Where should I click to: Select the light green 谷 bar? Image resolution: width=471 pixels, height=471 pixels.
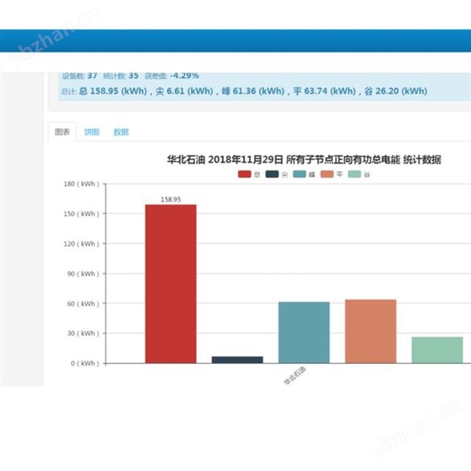point(437,350)
